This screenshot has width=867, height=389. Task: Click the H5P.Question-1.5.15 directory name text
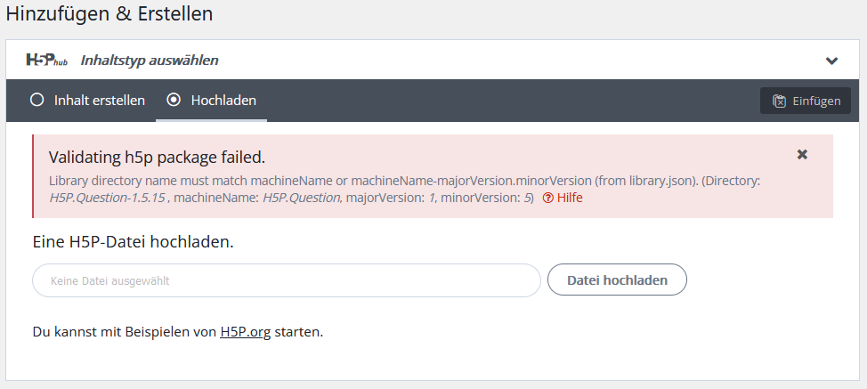tap(108, 198)
